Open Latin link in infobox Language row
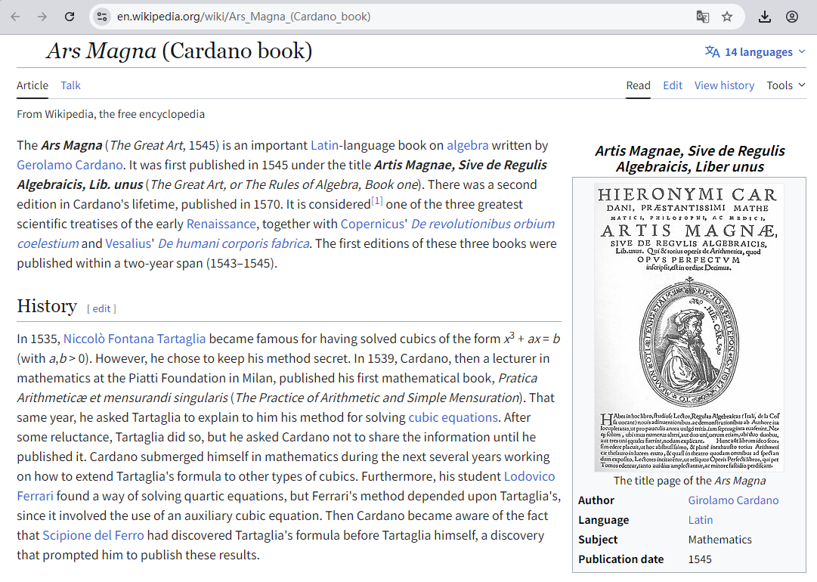817x582 pixels. click(701, 521)
